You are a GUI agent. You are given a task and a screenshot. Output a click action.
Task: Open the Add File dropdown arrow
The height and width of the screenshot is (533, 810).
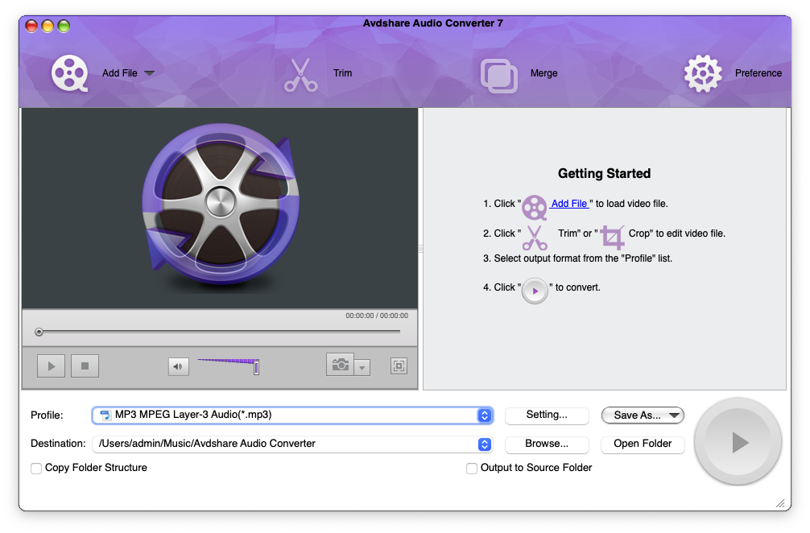coord(149,73)
